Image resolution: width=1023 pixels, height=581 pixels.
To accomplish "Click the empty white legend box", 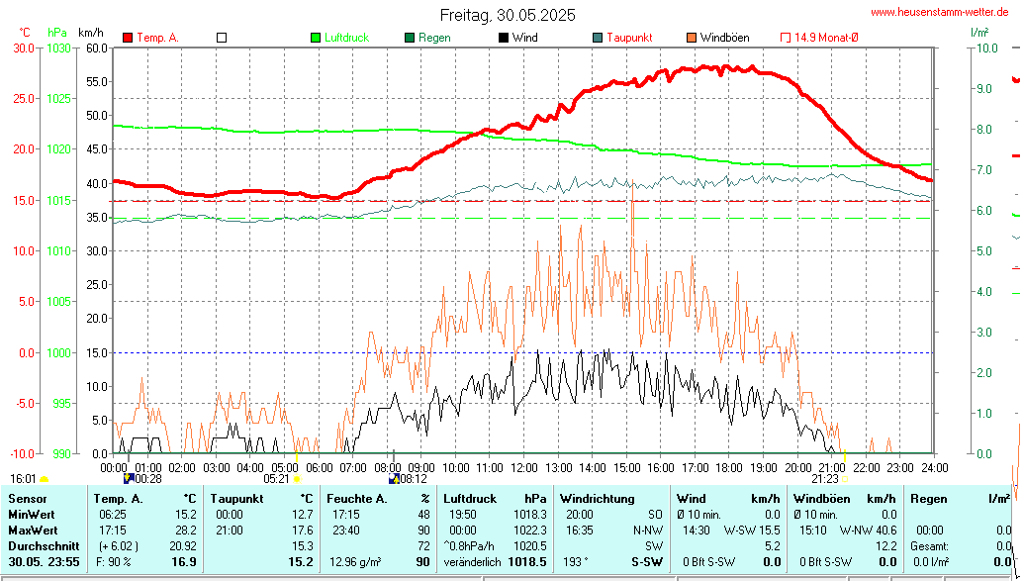I will tap(222, 38).
